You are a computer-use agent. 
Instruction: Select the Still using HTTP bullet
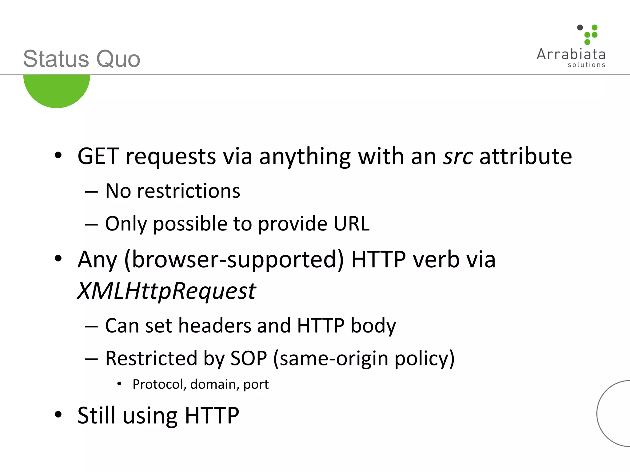158,416
